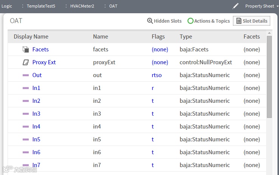
Task: Click the In1 slot purple icon
Action: pyautogui.click(x=26, y=88)
